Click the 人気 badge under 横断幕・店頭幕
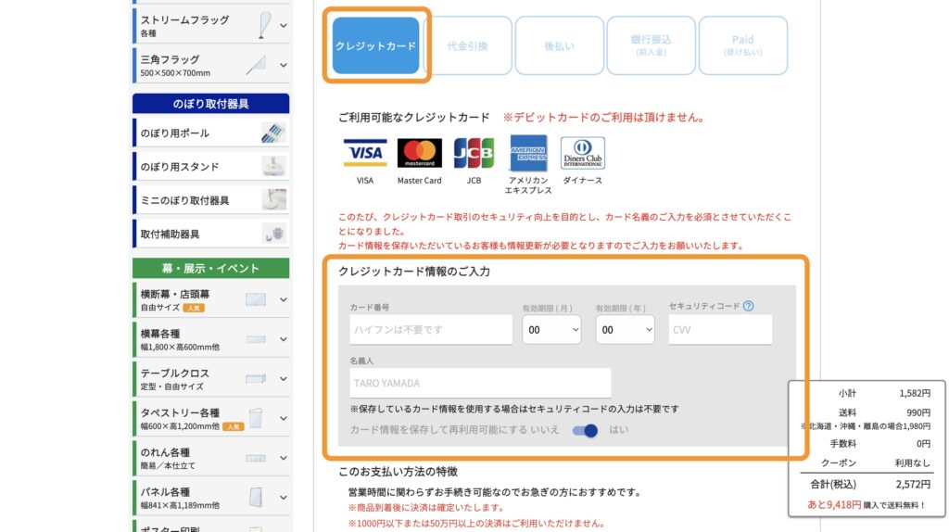 (x=194, y=308)
